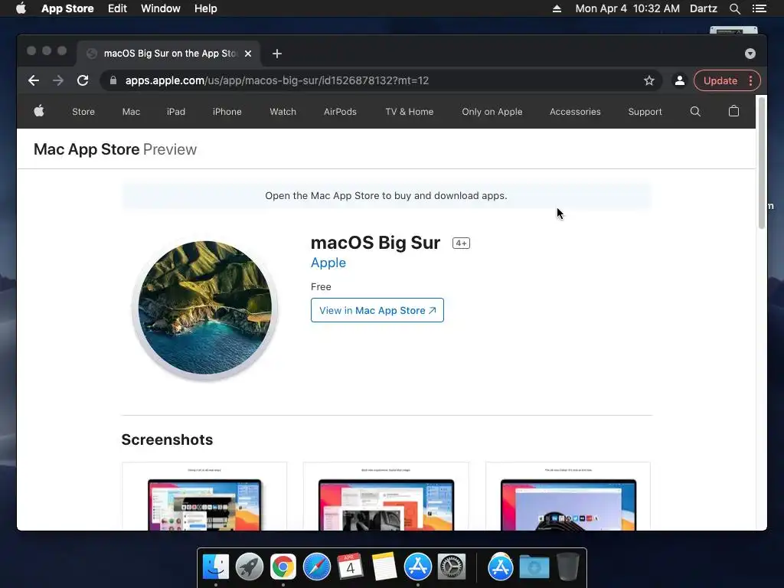
Task: Open Calendar from the Dock
Action: pyautogui.click(x=350, y=567)
